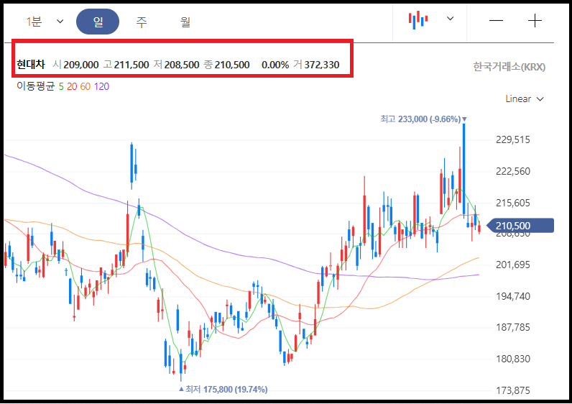Expand the chart type chevron dropdown

[x=451, y=18]
